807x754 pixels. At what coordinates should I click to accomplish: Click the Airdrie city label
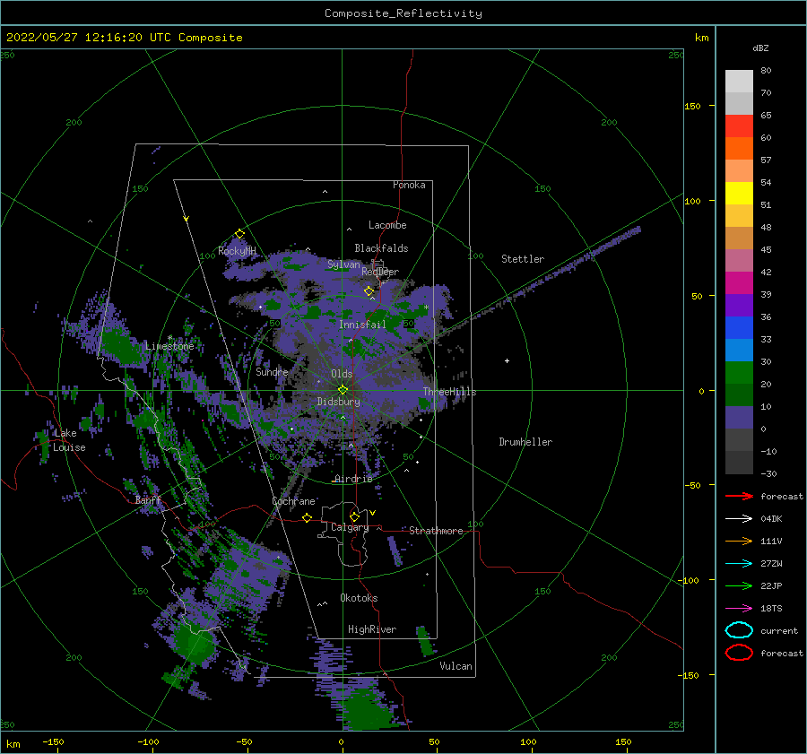click(353, 479)
